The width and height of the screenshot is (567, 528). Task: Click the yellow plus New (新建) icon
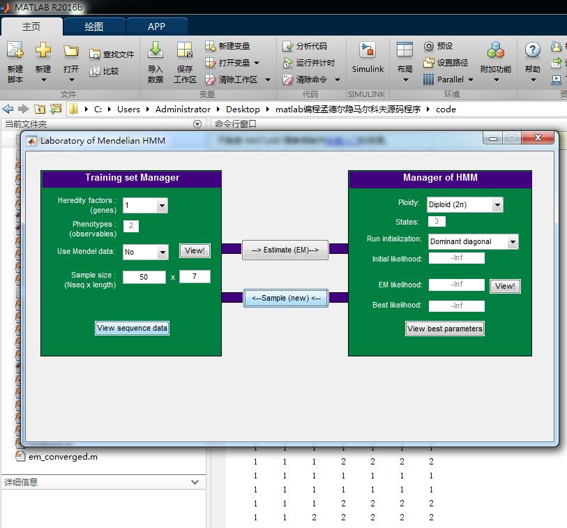[x=43, y=50]
